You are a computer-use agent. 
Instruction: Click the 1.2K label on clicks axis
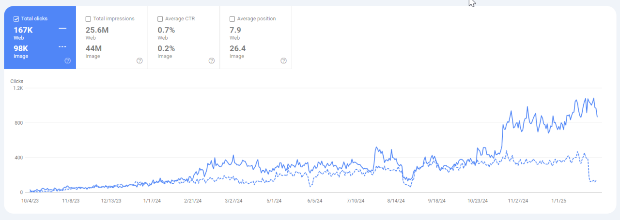point(17,88)
